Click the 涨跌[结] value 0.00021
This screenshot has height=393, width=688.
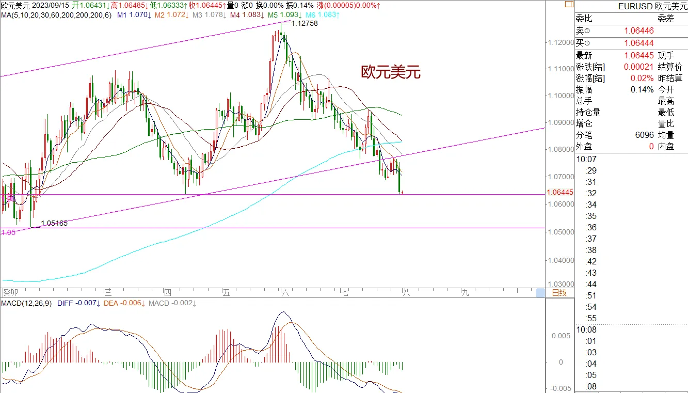tap(639, 67)
